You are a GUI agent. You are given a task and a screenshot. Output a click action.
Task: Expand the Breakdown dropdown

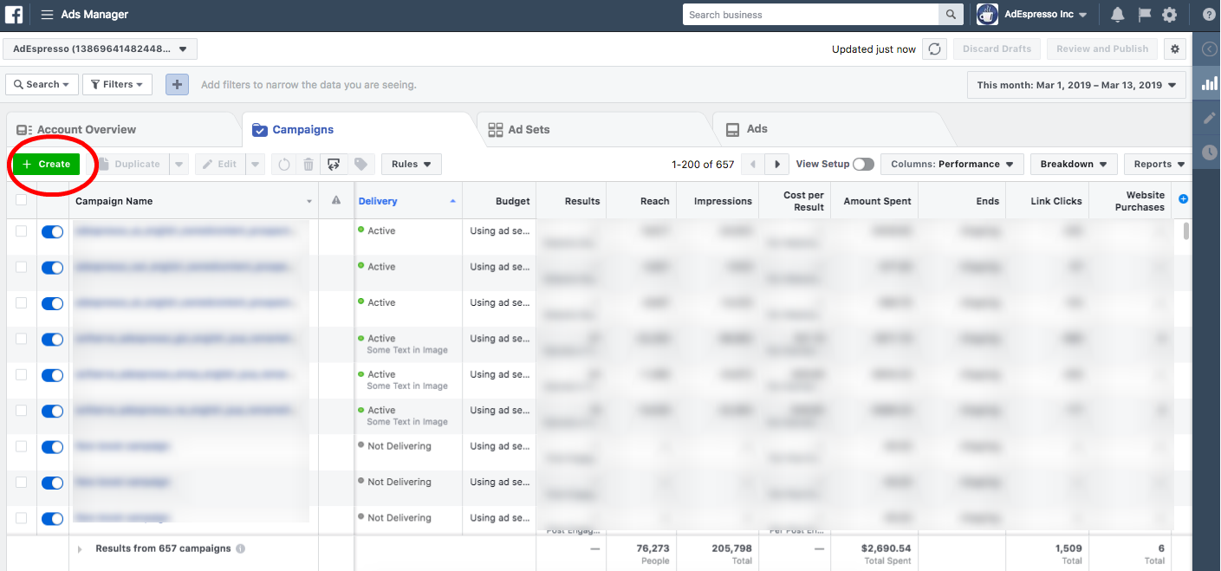coord(1074,164)
